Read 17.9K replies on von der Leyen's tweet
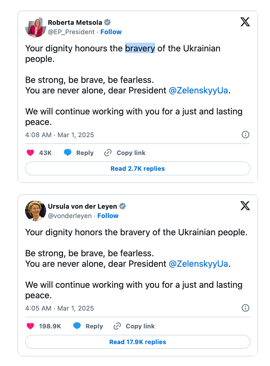The image size is (270, 366). (138, 342)
